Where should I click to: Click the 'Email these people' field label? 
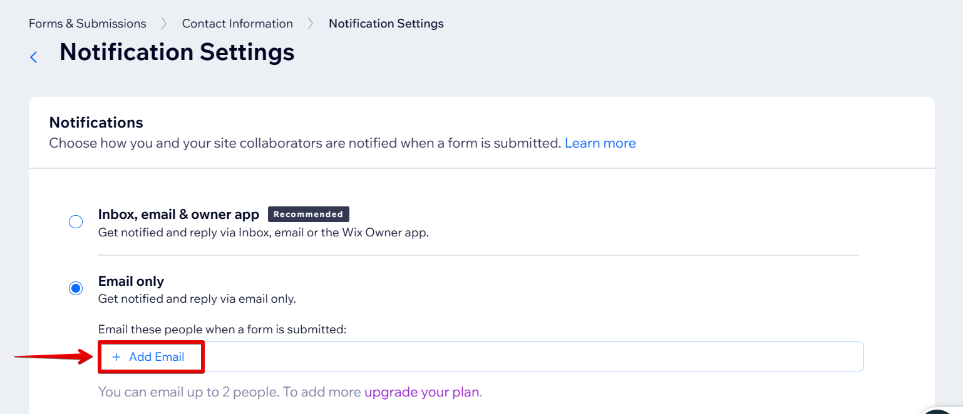pos(222,329)
